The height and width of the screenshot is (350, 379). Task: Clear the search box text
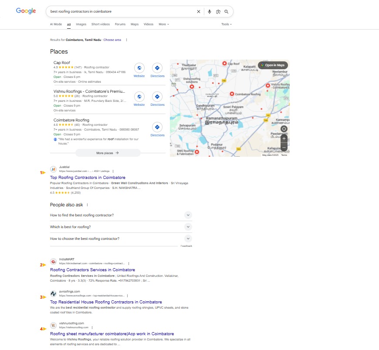point(199,12)
